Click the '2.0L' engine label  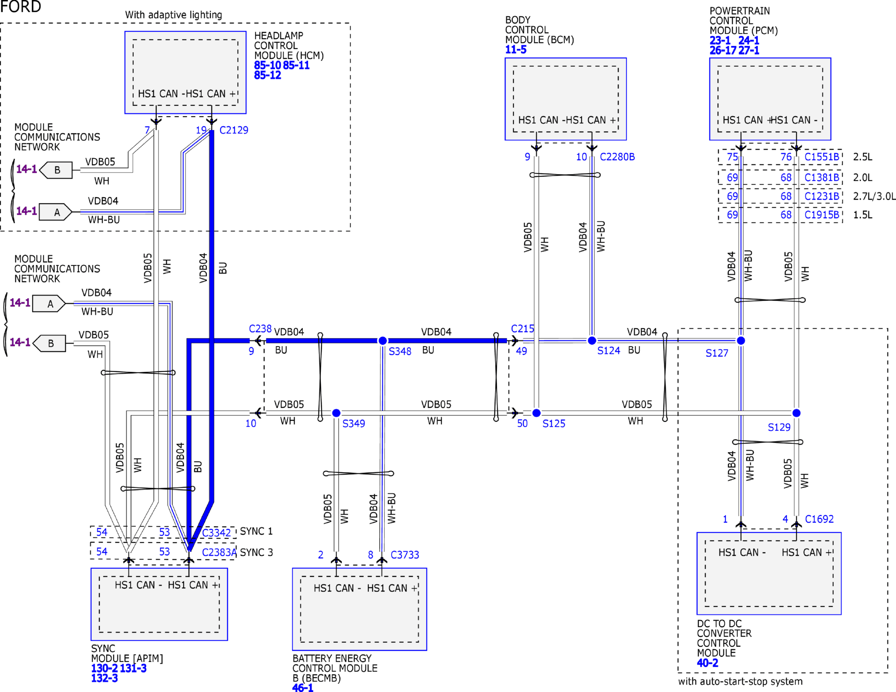pyautogui.click(x=863, y=177)
